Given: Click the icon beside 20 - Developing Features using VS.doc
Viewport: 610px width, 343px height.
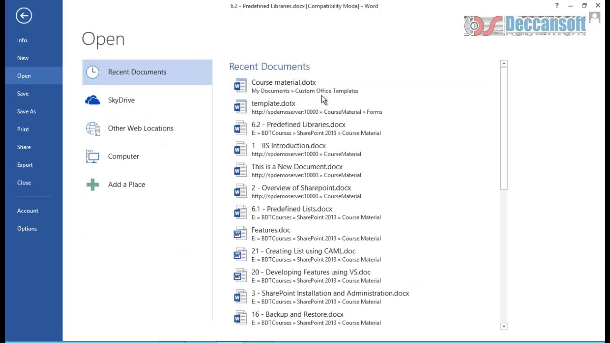Looking at the screenshot, I should pos(240,275).
